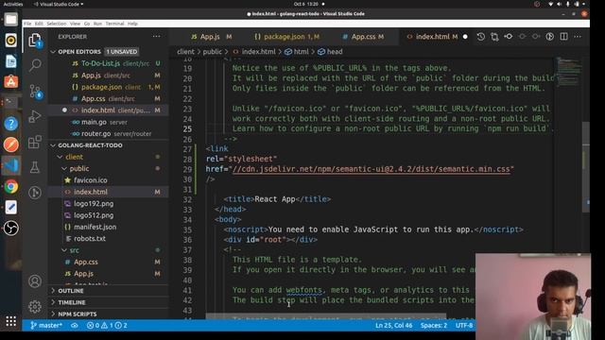
Task: Switch to the package.json editor tab
Action: [286, 37]
